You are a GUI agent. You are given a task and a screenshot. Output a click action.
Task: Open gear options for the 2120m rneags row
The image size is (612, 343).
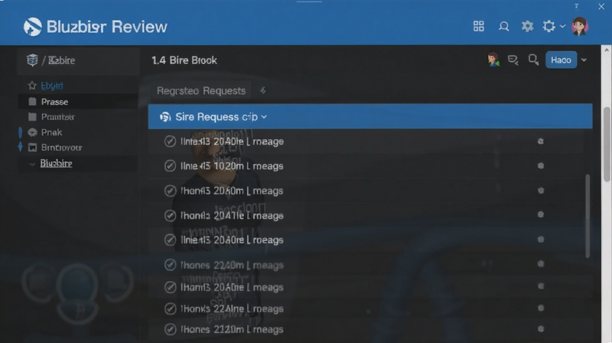pos(541,329)
